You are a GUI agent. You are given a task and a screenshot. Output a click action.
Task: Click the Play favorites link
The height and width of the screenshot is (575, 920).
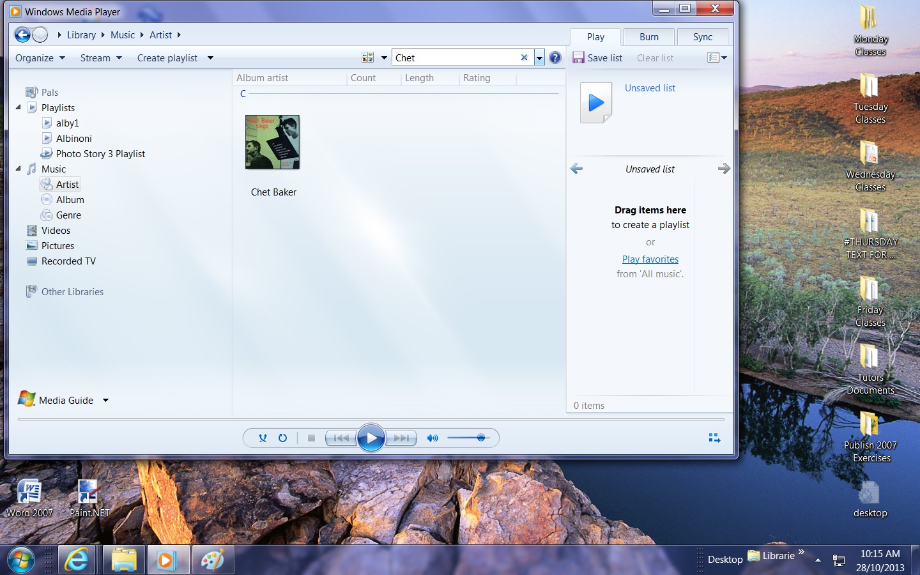point(650,259)
